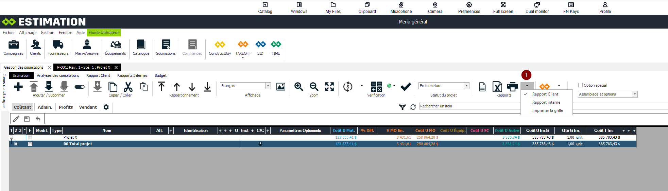This screenshot has height=191, width=668.
Task: Check the Projet X row checkbox
Action: tap(30, 137)
